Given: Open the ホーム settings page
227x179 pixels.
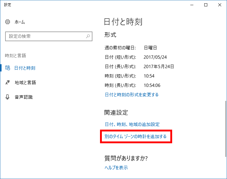Looking at the screenshot, I should [x=20, y=22].
